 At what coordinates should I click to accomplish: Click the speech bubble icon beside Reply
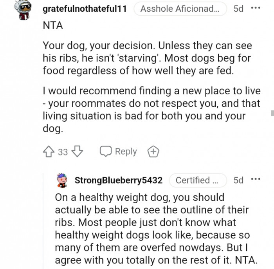coord(105,152)
